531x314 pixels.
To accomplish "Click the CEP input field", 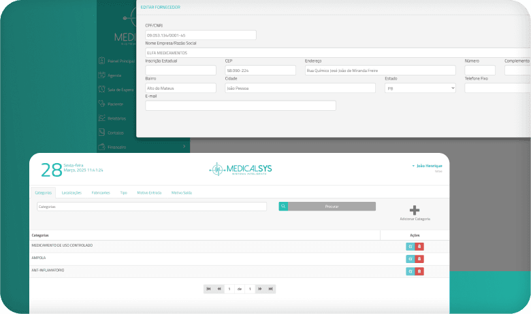I will pos(261,70).
